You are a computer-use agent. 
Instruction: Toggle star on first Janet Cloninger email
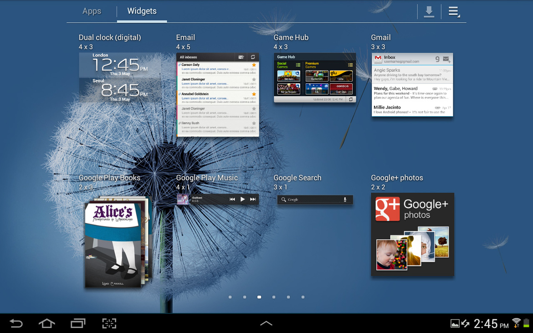254,80
